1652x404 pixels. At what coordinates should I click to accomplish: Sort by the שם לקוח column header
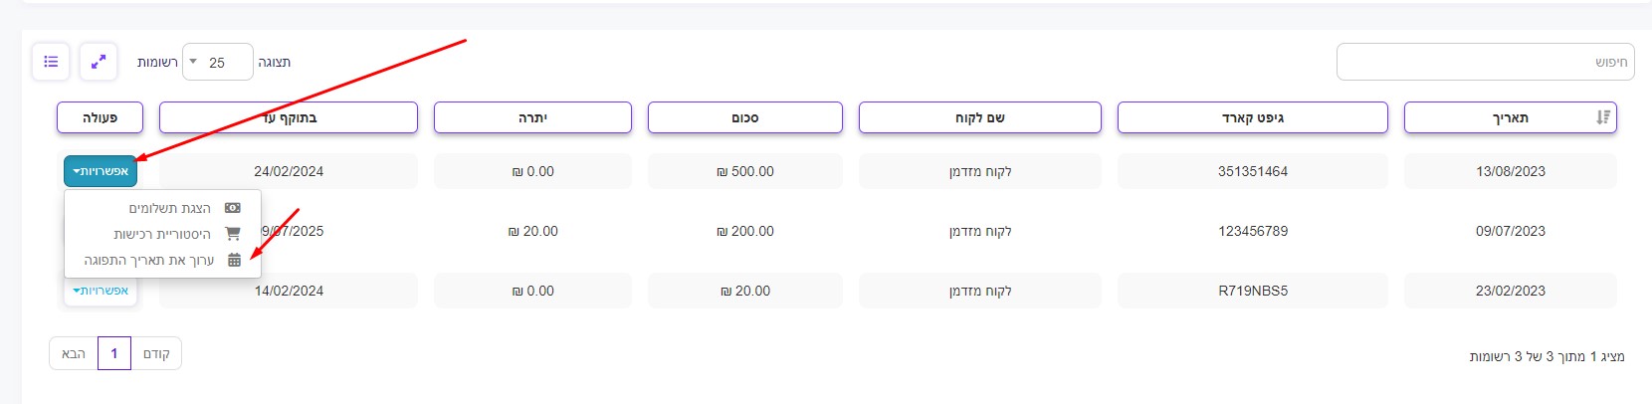pyautogui.click(x=979, y=117)
